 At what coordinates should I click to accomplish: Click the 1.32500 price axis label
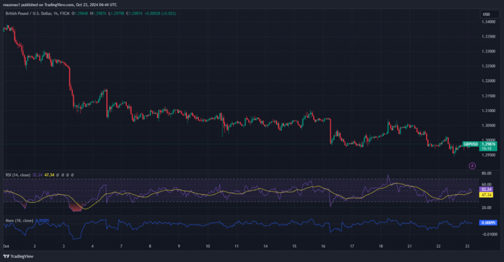click(x=488, y=66)
